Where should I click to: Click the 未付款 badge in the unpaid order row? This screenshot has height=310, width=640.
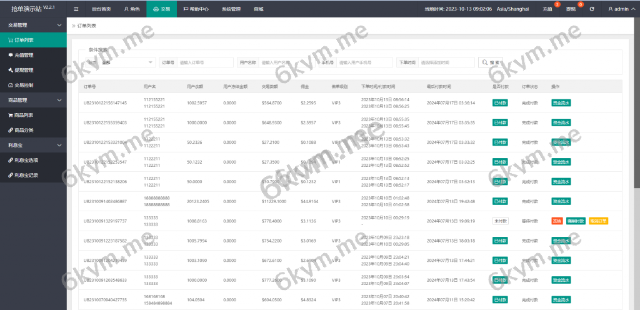coord(500,221)
